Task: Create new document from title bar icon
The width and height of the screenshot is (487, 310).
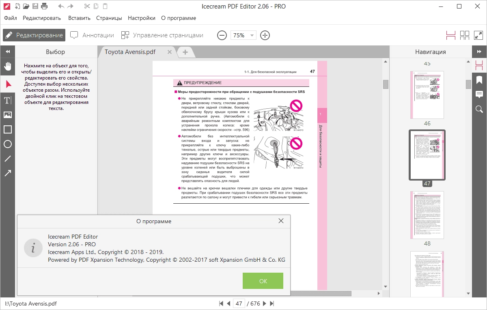Action: tap(17, 6)
